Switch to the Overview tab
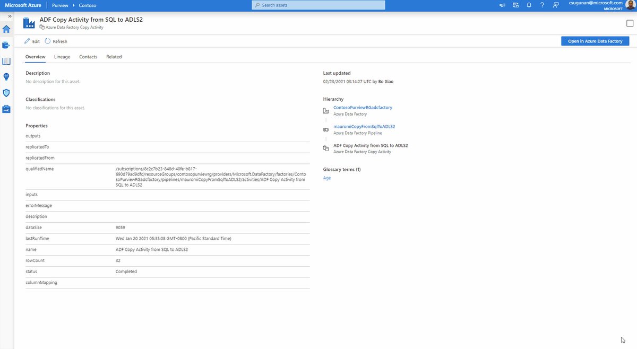Screen dimensions: 637x349 tap(36, 57)
